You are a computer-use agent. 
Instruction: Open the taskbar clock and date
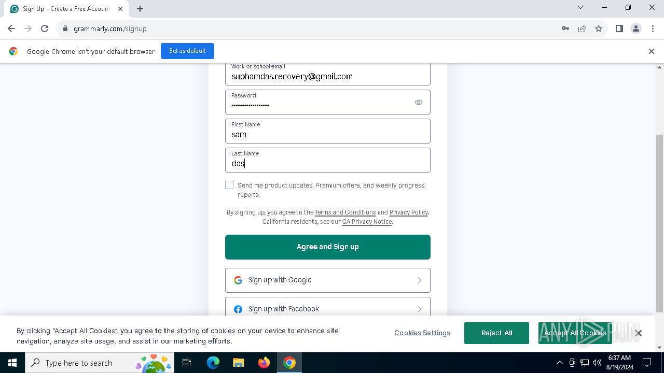[x=619, y=363]
